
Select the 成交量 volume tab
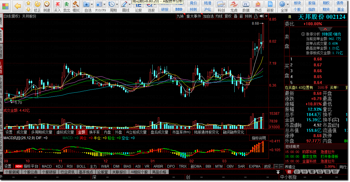[x=22, y=132]
